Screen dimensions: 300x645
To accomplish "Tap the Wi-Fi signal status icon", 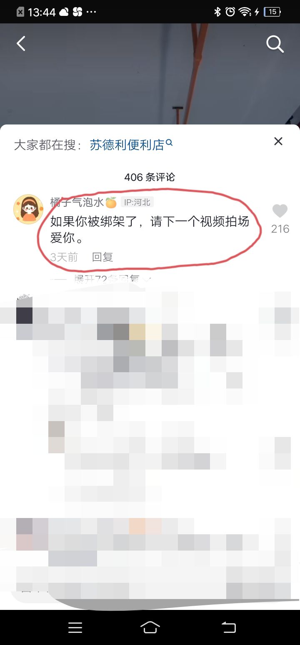I will 245,12.
